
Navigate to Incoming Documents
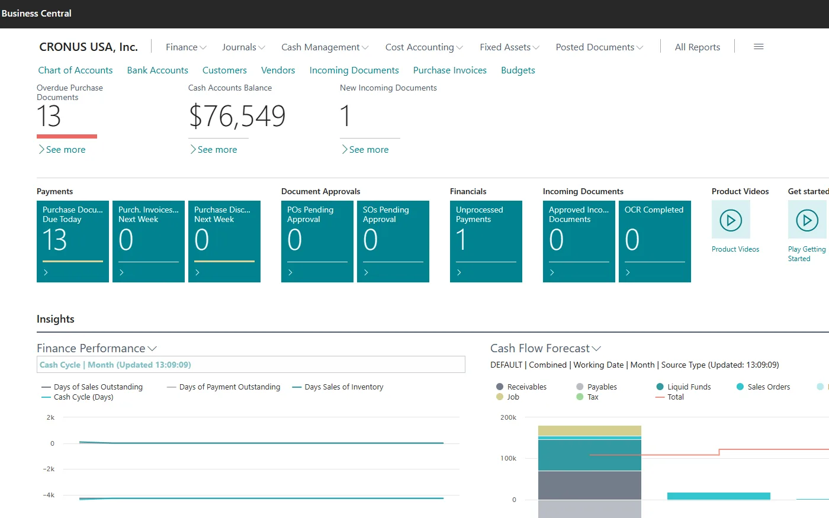(x=354, y=70)
